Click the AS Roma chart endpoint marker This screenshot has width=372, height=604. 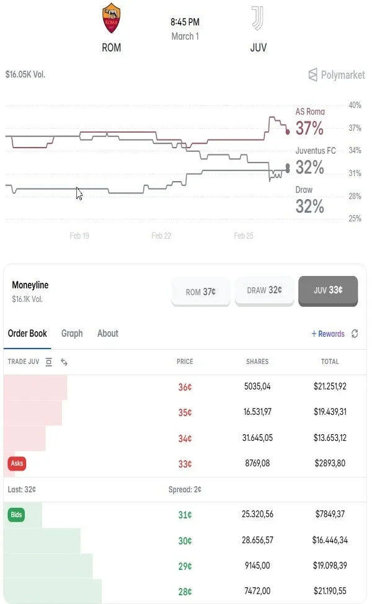[x=288, y=131]
